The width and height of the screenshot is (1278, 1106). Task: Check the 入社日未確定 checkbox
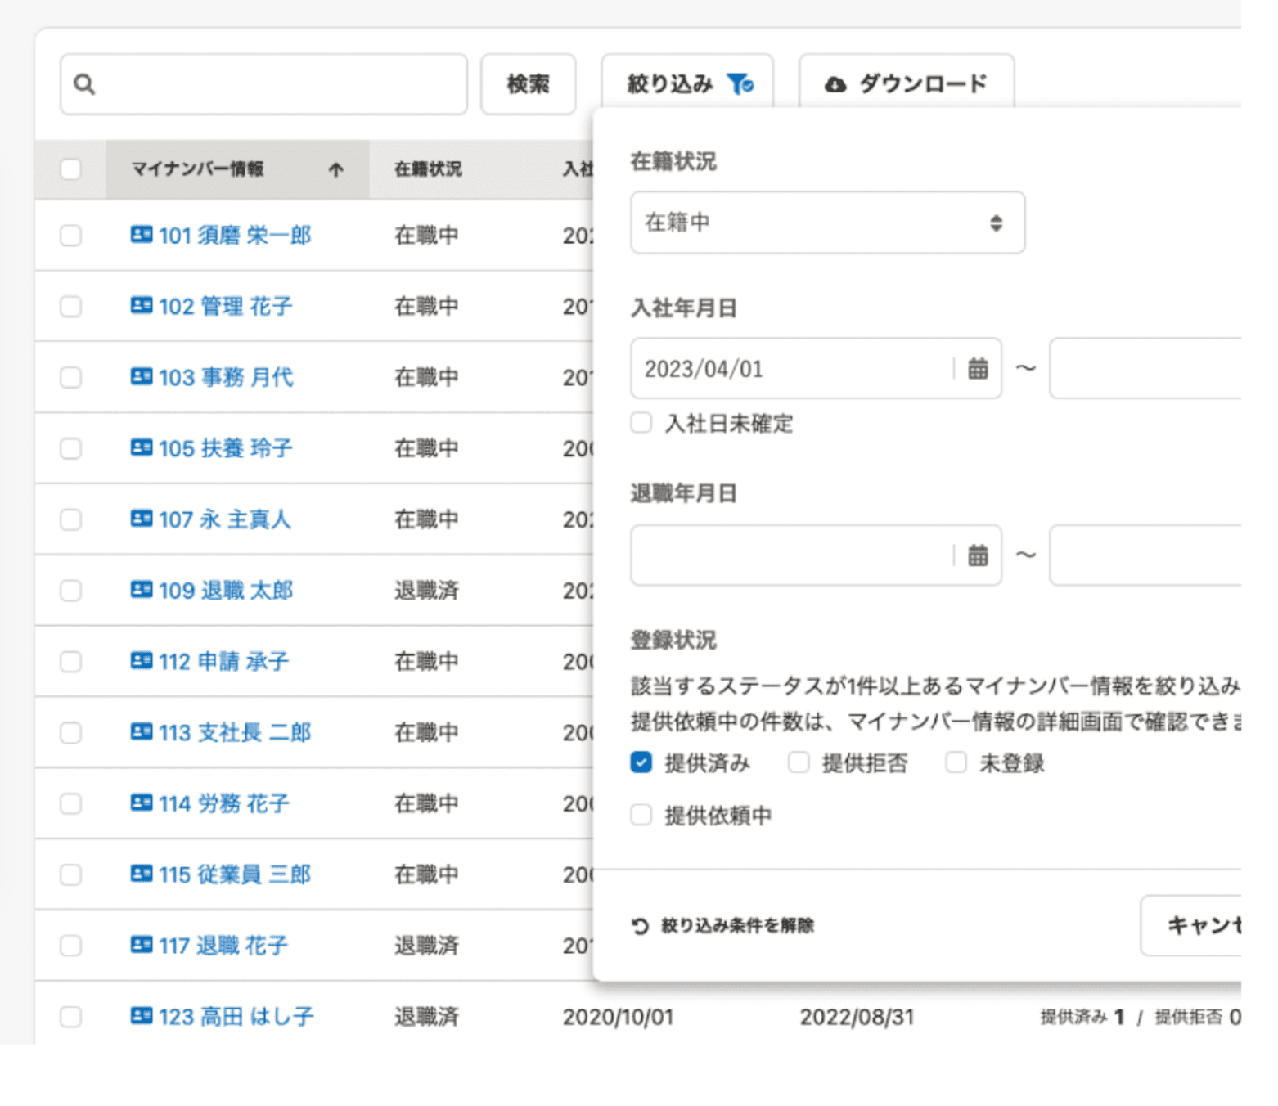coord(641,423)
